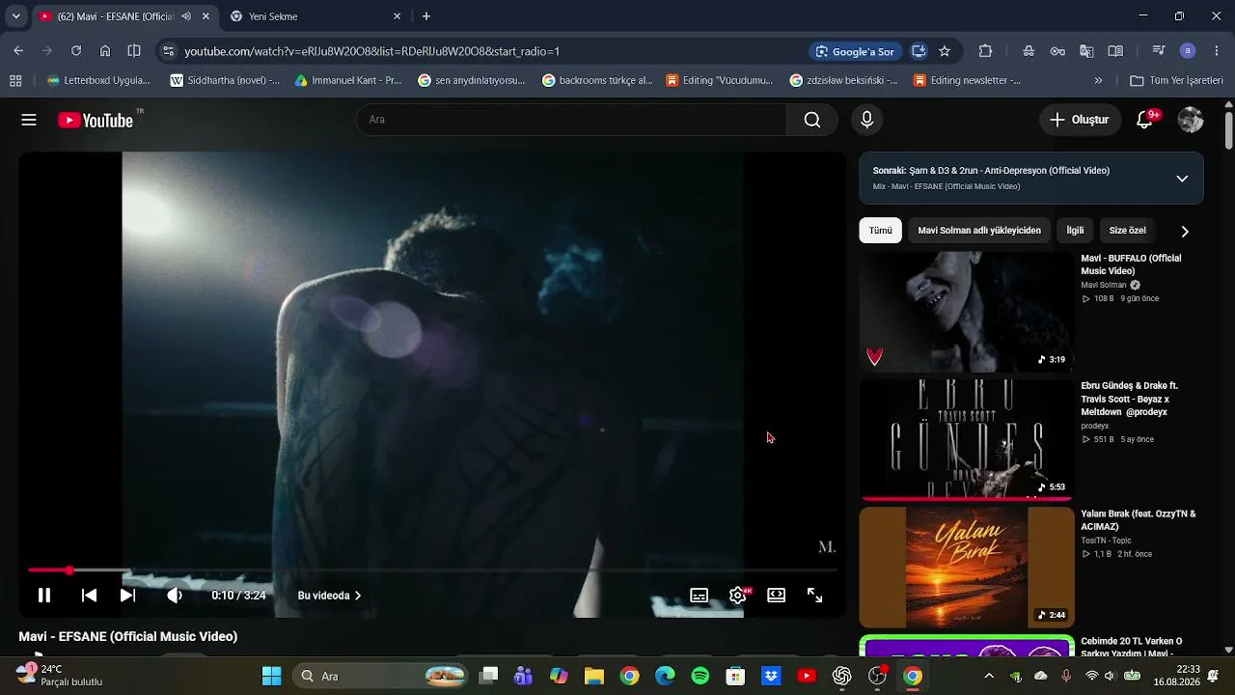
Task: Open the tab search dropdown arrow
Action: click(15, 16)
